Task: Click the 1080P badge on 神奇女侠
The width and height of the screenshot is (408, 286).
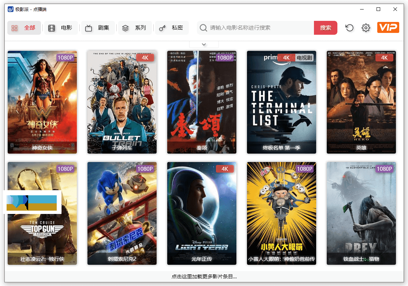Action: point(65,58)
